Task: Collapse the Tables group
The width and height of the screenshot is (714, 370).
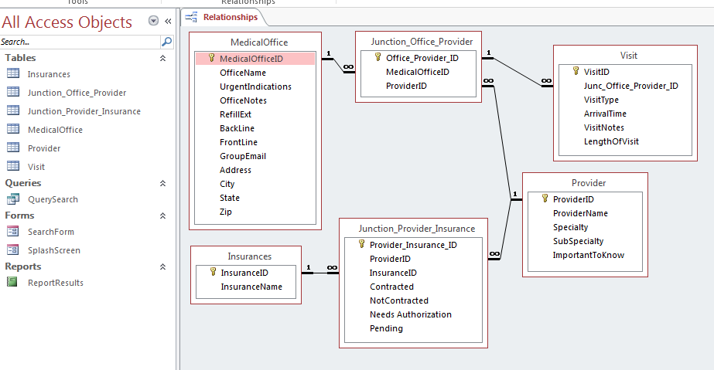Action: pos(162,58)
